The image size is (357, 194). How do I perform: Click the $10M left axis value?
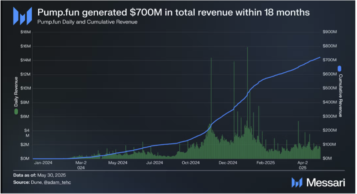pyautogui.click(x=25, y=88)
